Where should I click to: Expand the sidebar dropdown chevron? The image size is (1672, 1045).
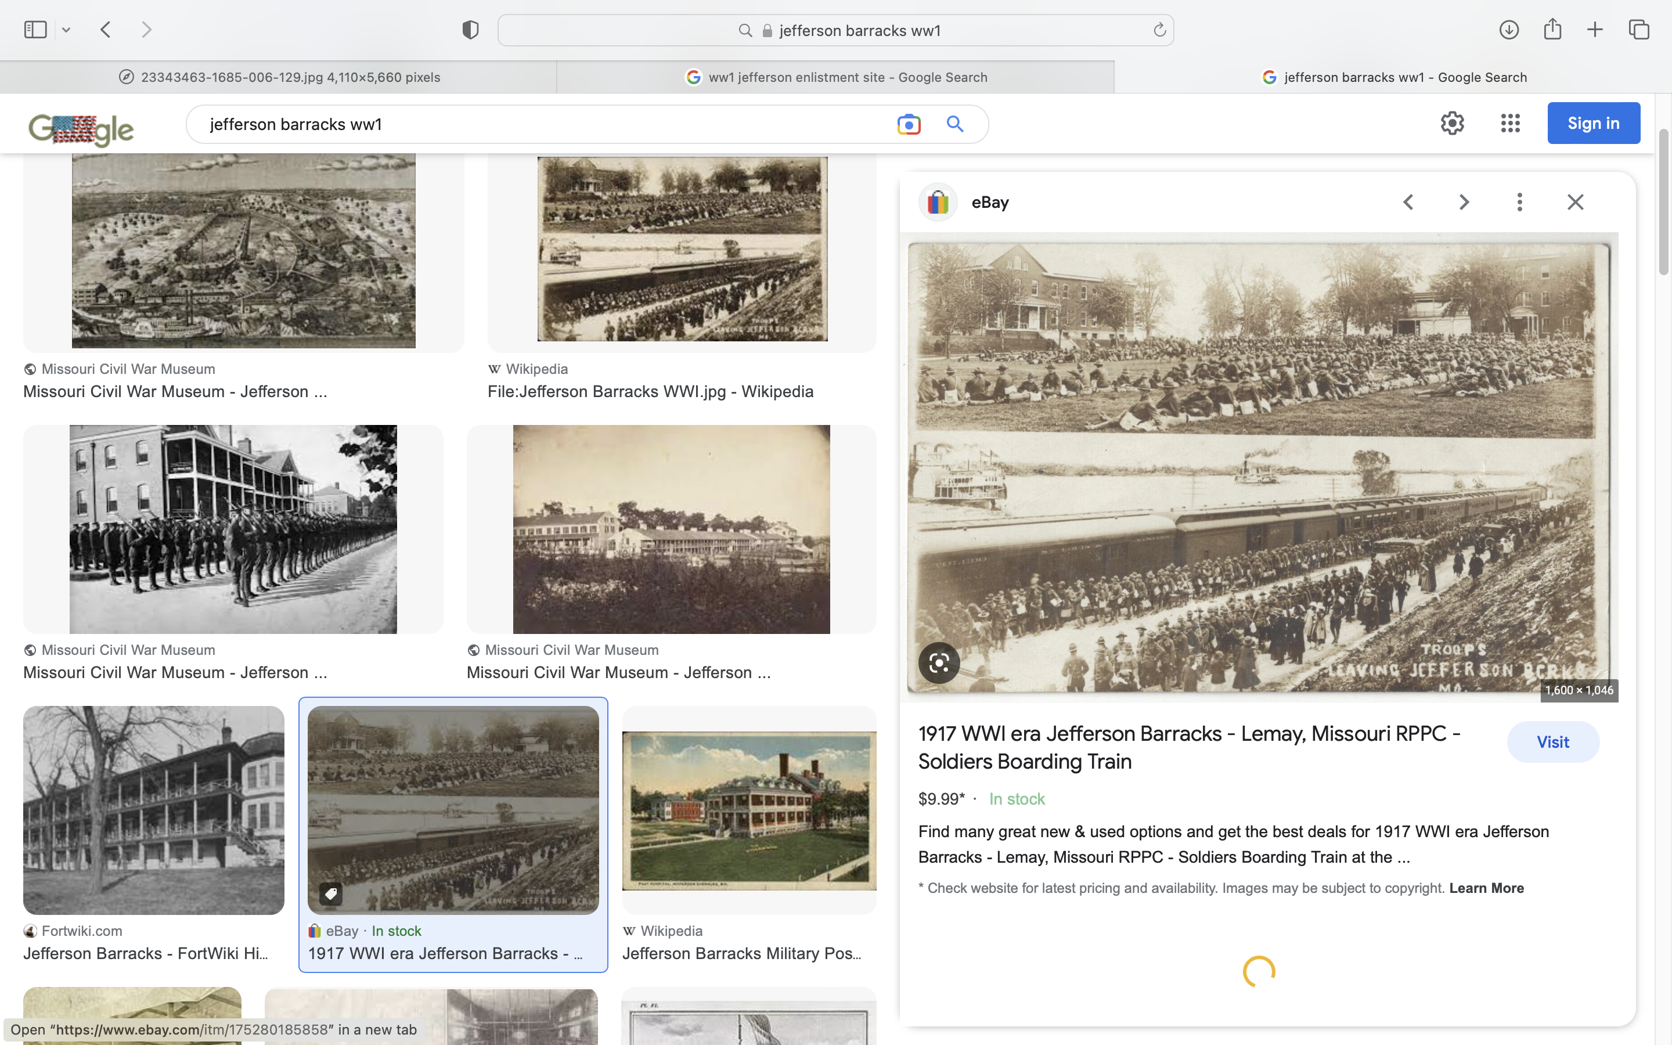pyautogui.click(x=66, y=30)
